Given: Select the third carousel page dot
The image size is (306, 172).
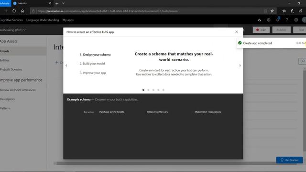Looking at the screenshot, I should [153, 90].
